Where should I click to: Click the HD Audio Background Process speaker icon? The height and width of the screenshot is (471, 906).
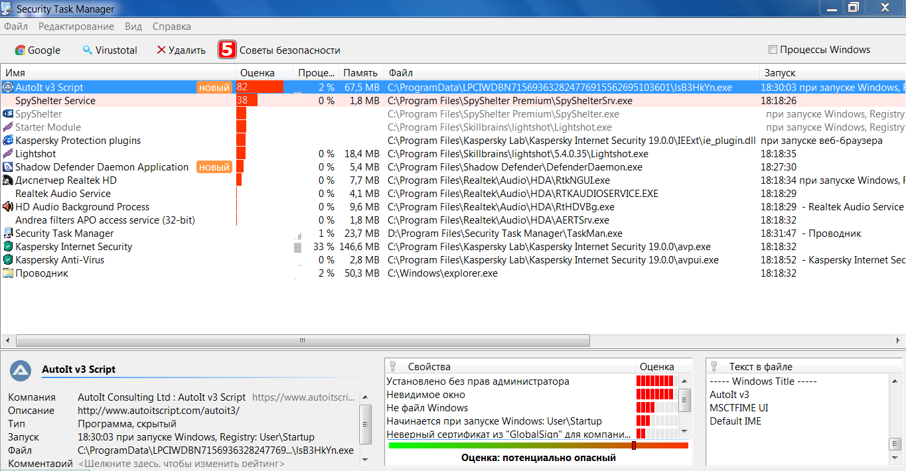(x=8, y=207)
